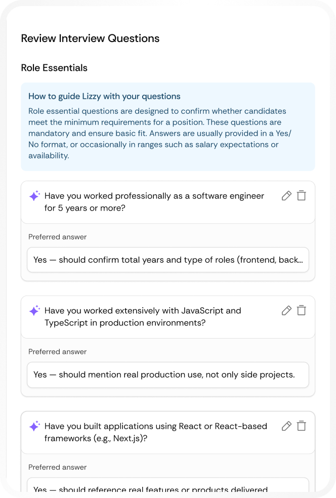Image resolution: width=336 pixels, height=498 pixels.
Task: Delete the 5 years experience question
Action: (302, 195)
